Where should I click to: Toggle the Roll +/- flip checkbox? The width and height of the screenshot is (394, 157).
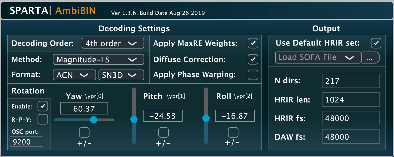[233, 132]
